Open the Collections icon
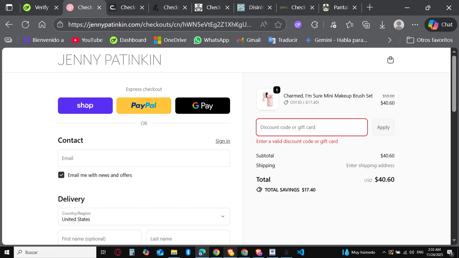Viewport: 459px width, 258px height. 366,25
